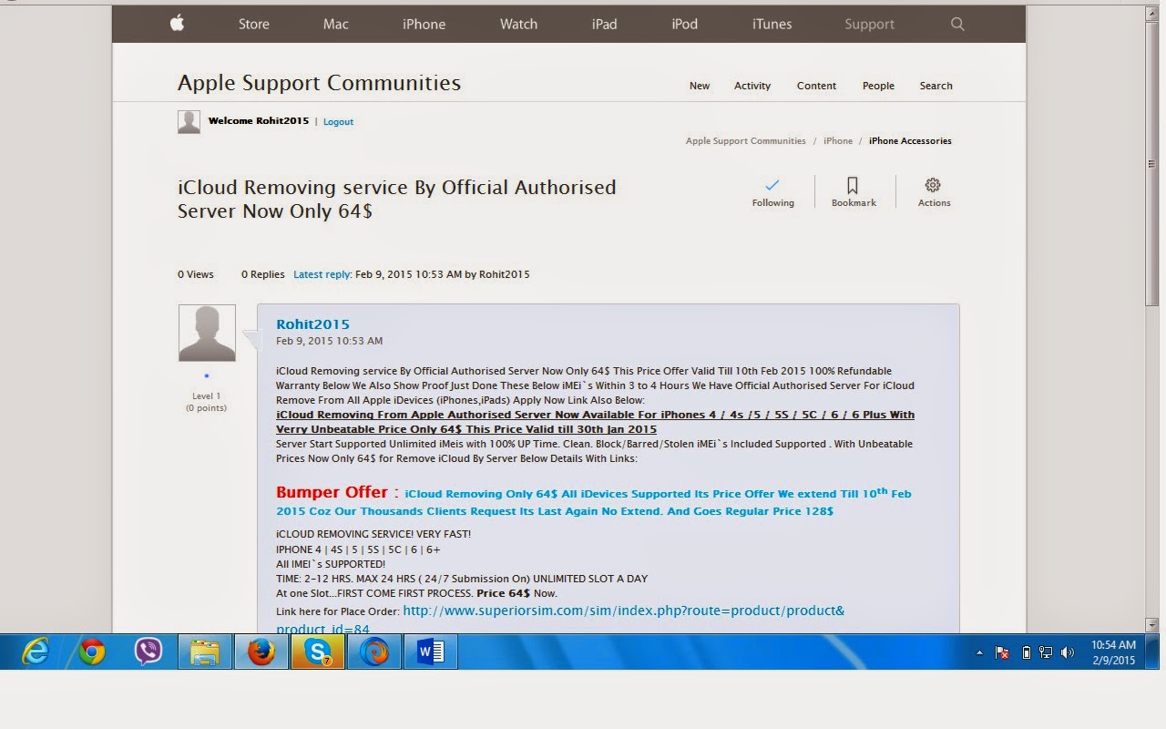Click the Search link in Communities header
Image resolution: width=1166 pixels, height=729 pixels.
tap(936, 86)
